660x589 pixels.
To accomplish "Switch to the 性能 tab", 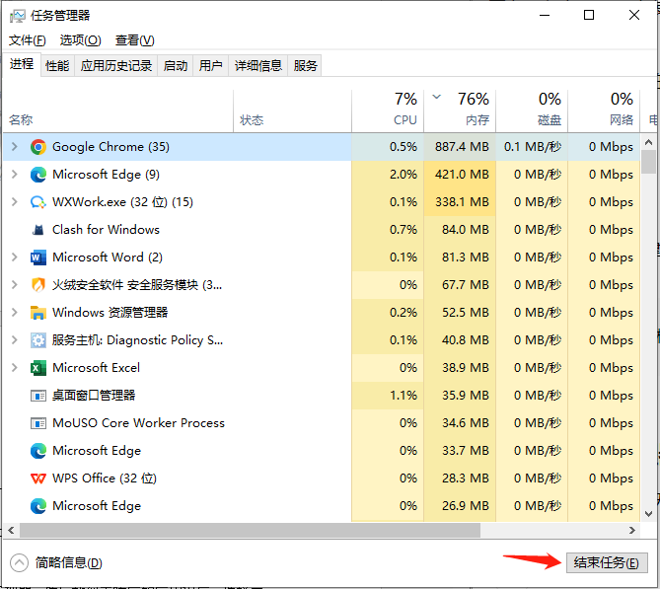I will coord(57,66).
